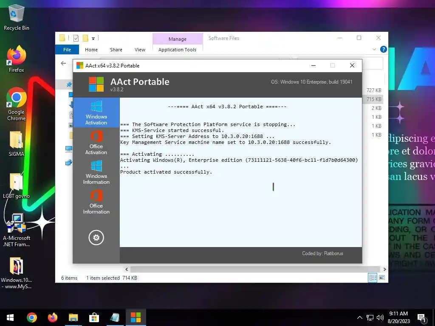Open View tab in Explorer ribbon
The height and width of the screenshot is (326, 435).
pyautogui.click(x=140, y=50)
